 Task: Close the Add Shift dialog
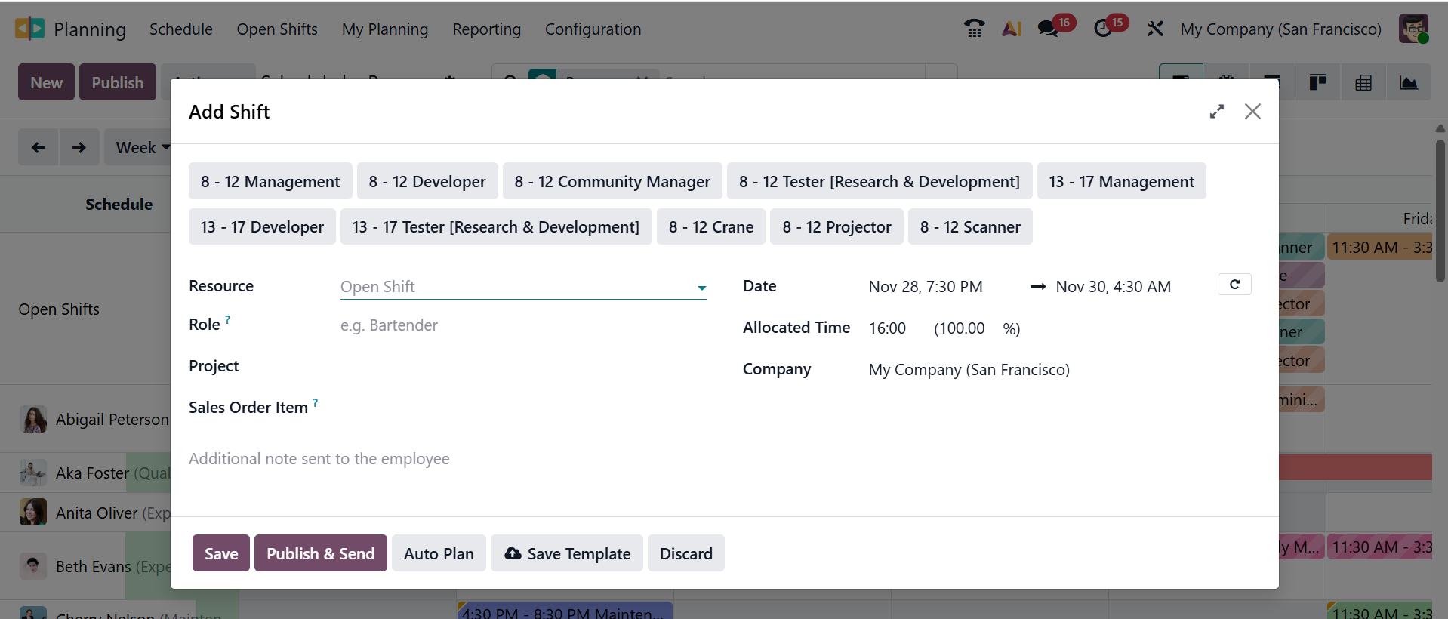pos(1252,112)
